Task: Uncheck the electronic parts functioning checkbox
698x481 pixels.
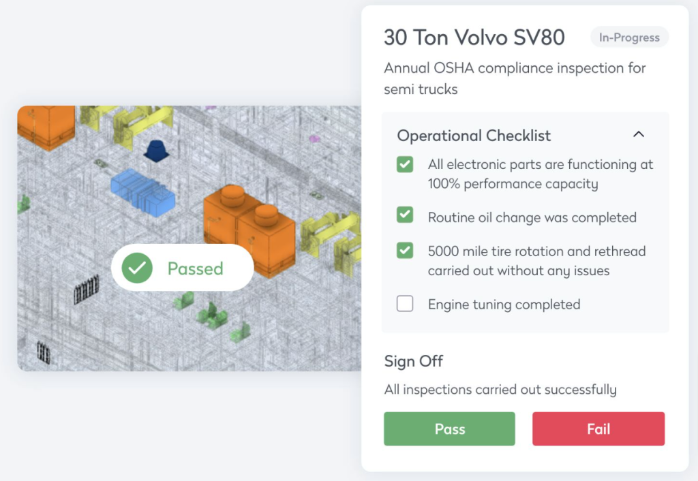Action: point(405,164)
